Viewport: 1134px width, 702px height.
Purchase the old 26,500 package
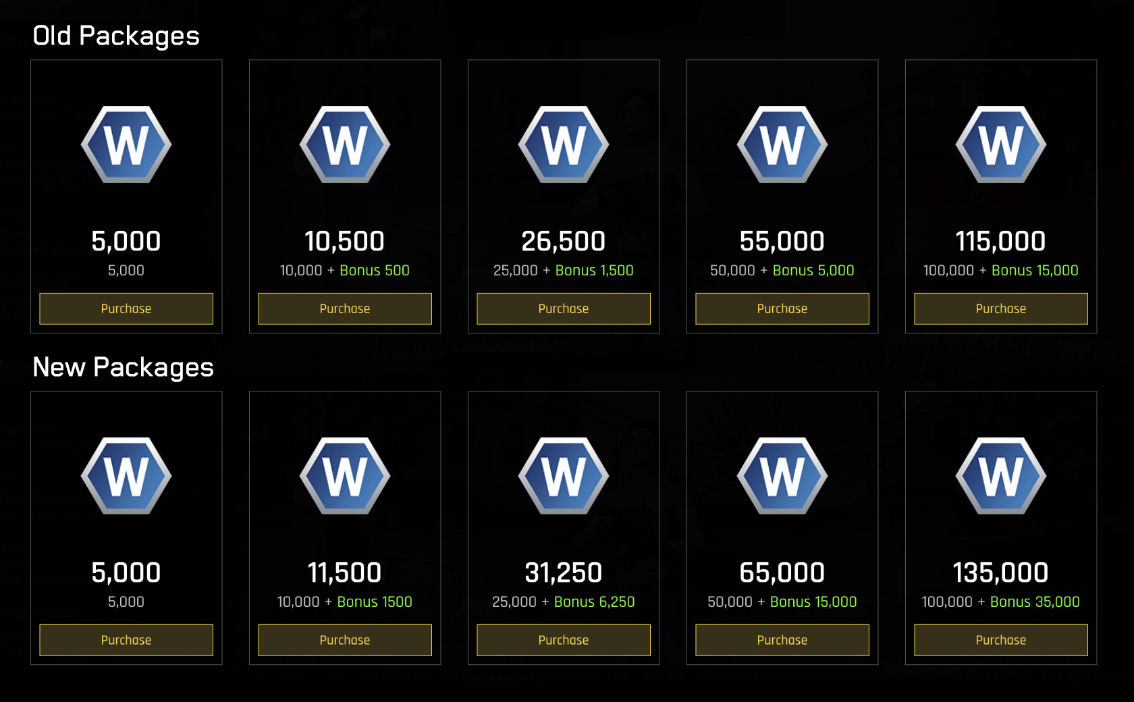564,308
